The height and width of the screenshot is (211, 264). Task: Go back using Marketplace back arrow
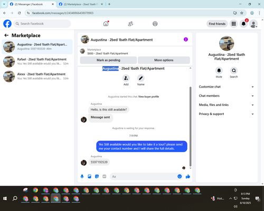pyautogui.click(x=6, y=35)
